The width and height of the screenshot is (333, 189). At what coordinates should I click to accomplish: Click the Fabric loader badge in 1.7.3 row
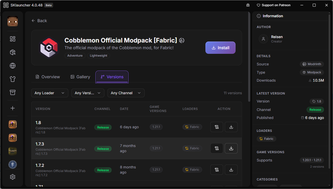click(x=192, y=148)
